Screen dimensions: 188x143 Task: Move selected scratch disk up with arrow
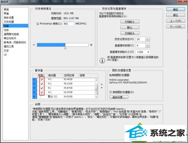pyautogui.click(x=102, y=84)
